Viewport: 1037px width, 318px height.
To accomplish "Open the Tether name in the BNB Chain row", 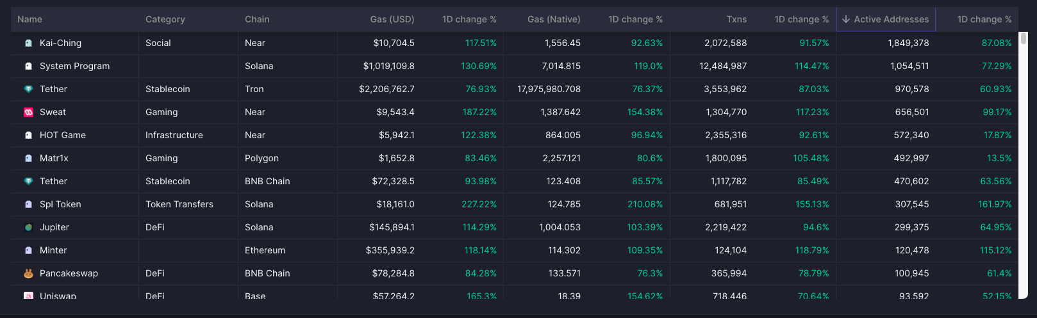I will pos(53,181).
